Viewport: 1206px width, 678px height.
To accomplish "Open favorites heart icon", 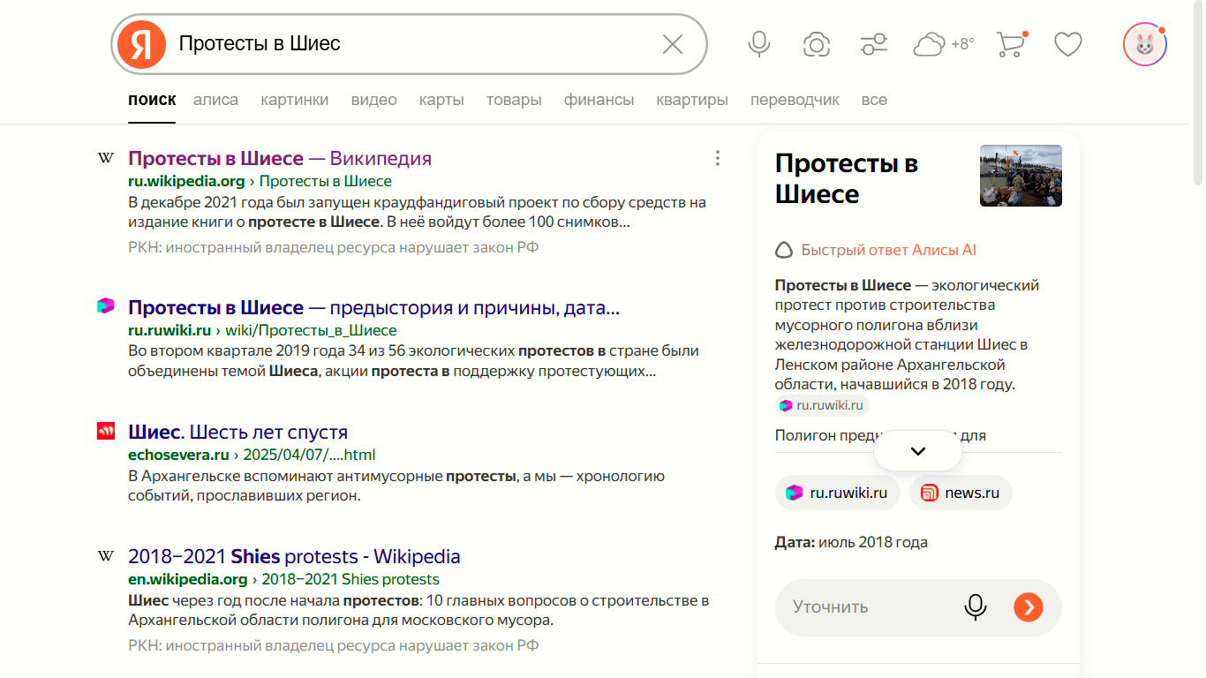I will [1068, 44].
